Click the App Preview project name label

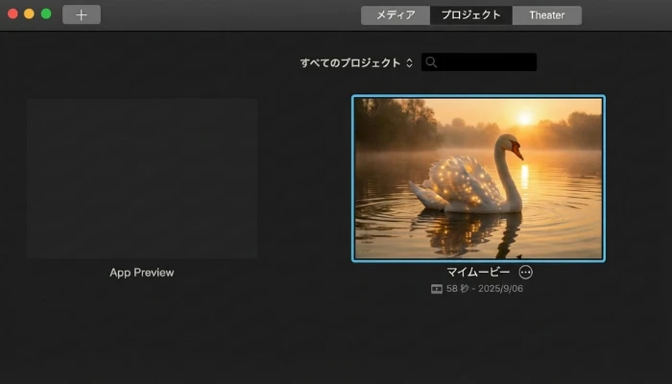click(x=142, y=273)
